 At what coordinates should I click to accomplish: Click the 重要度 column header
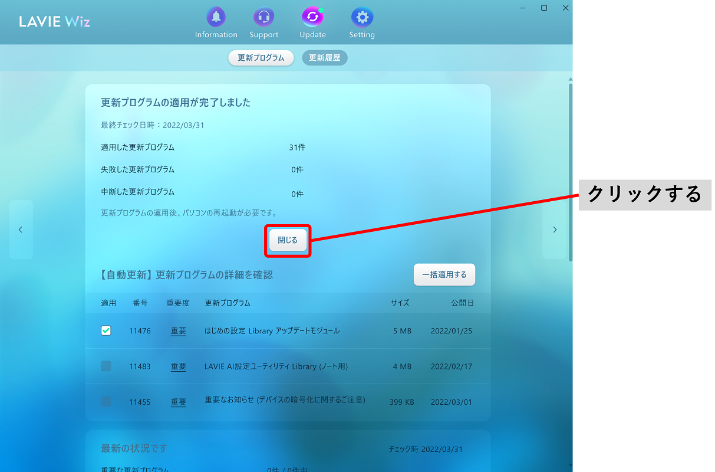pos(178,303)
